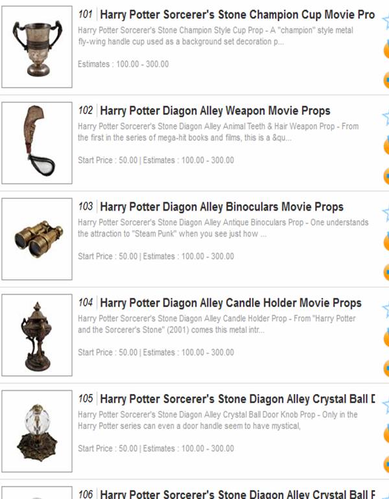Click upper orange icon beside lot 101 description
Screen dimensions: 389x499
tap(386, 50)
